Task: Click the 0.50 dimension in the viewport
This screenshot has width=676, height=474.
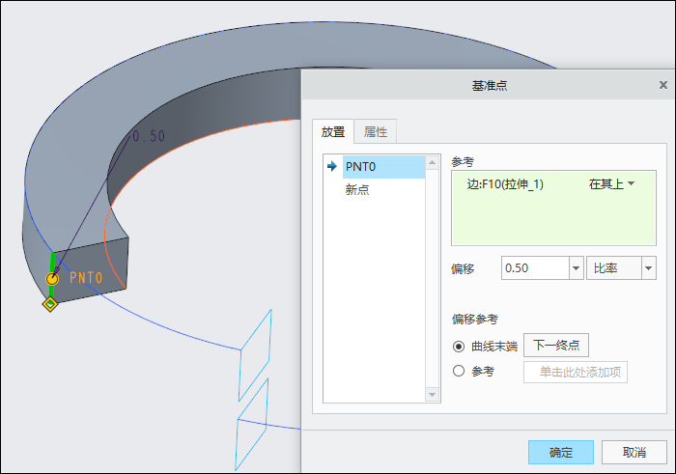Action: coord(149,136)
